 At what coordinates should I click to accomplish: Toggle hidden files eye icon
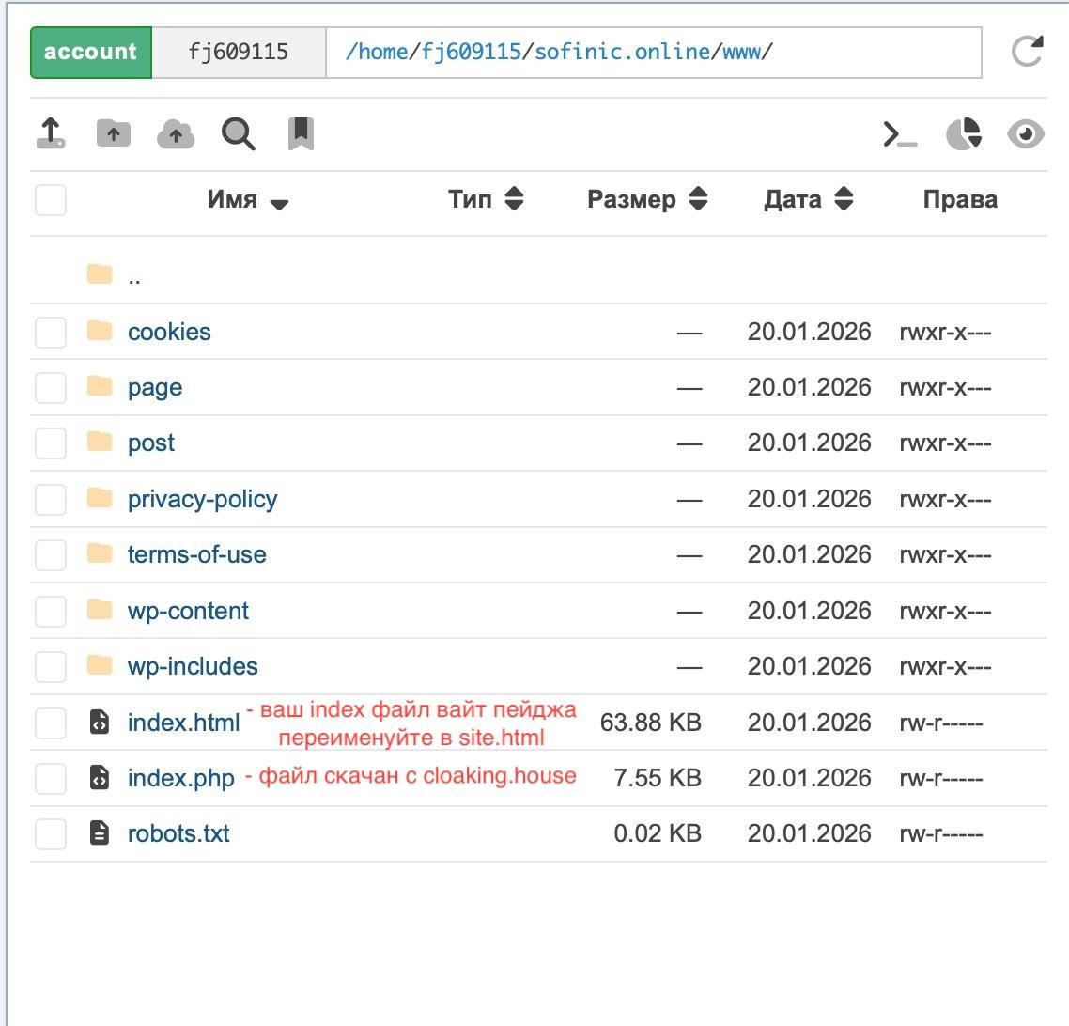point(1025,134)
